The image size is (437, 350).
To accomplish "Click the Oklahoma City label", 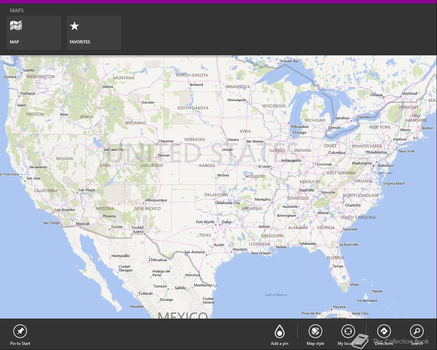I will pos(227,203).
